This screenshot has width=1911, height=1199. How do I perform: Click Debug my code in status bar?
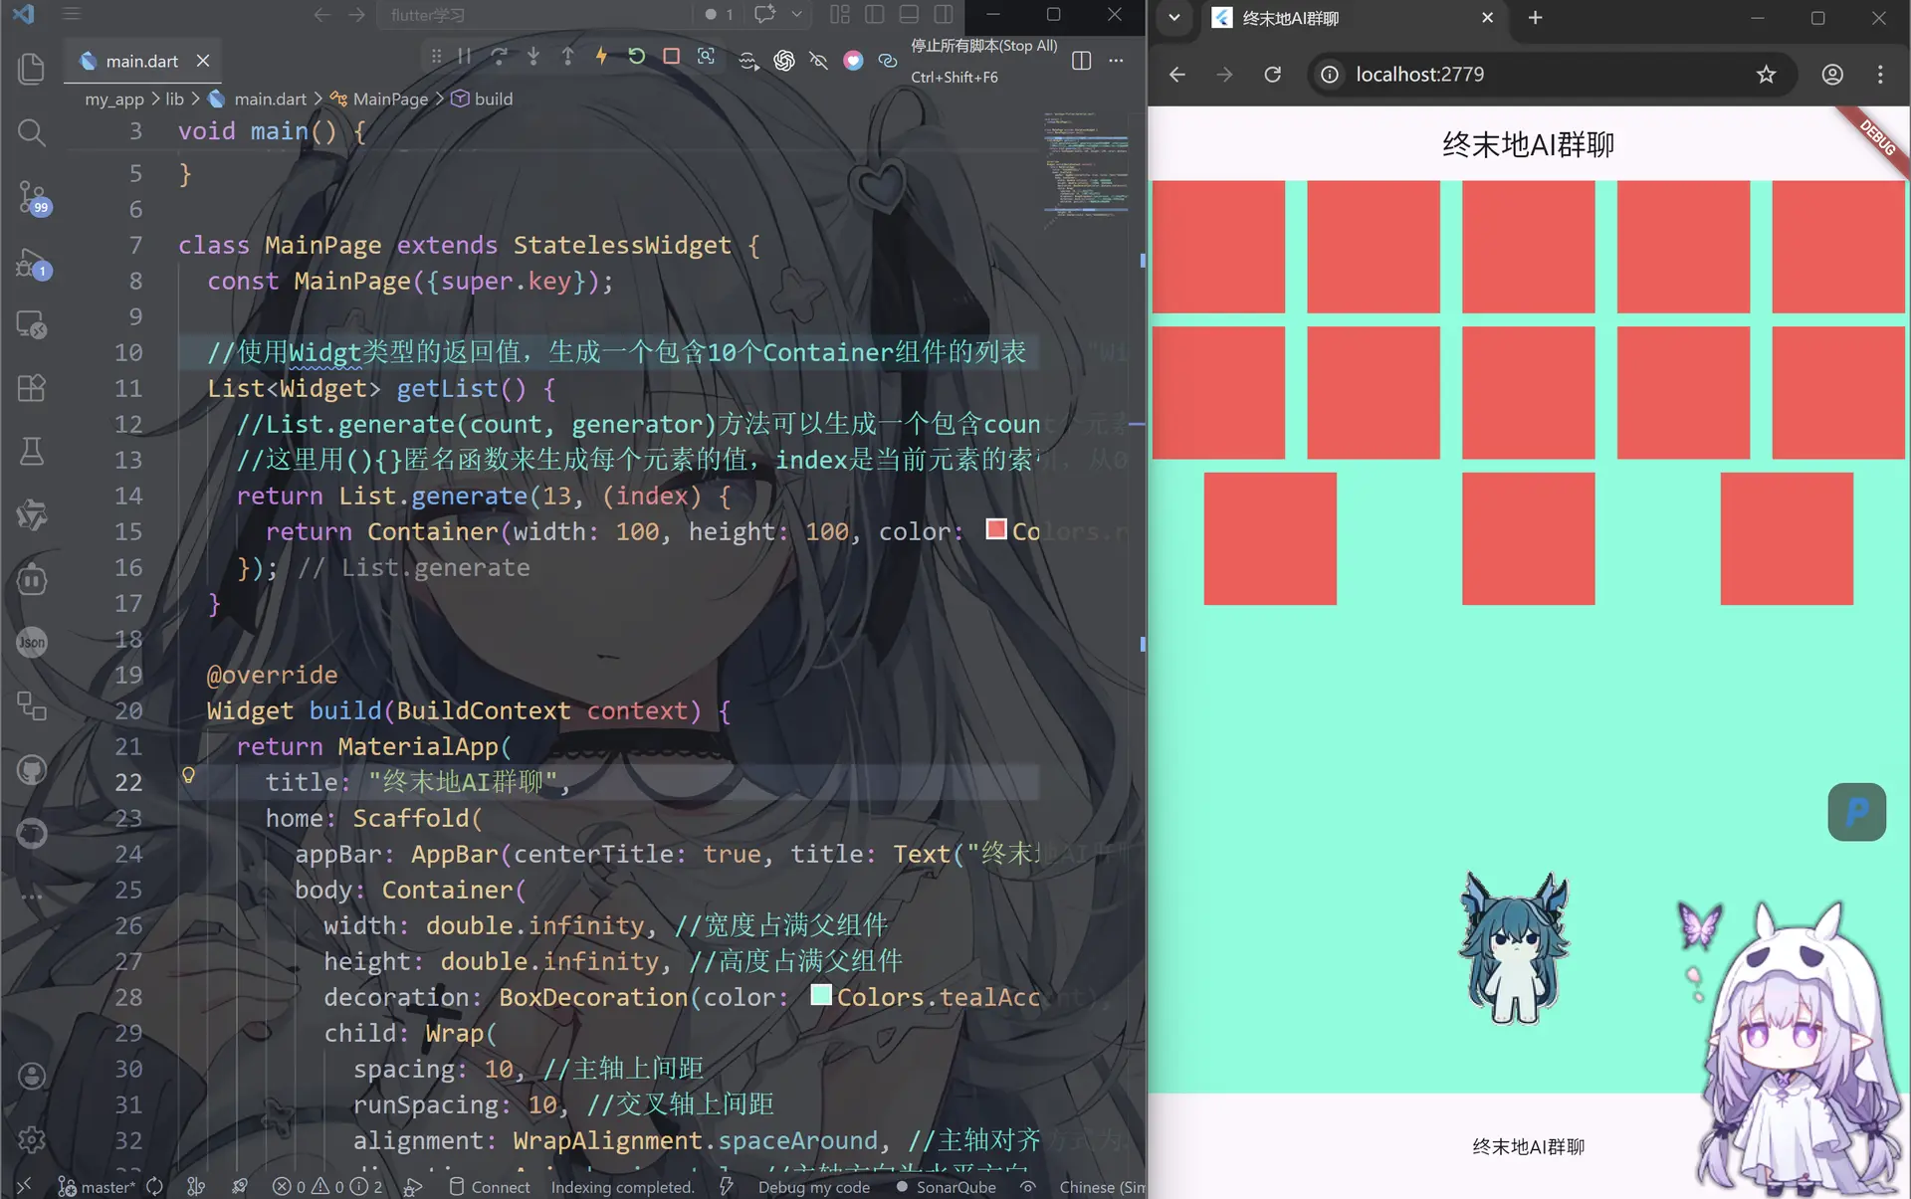click(x=813, y=1186)
